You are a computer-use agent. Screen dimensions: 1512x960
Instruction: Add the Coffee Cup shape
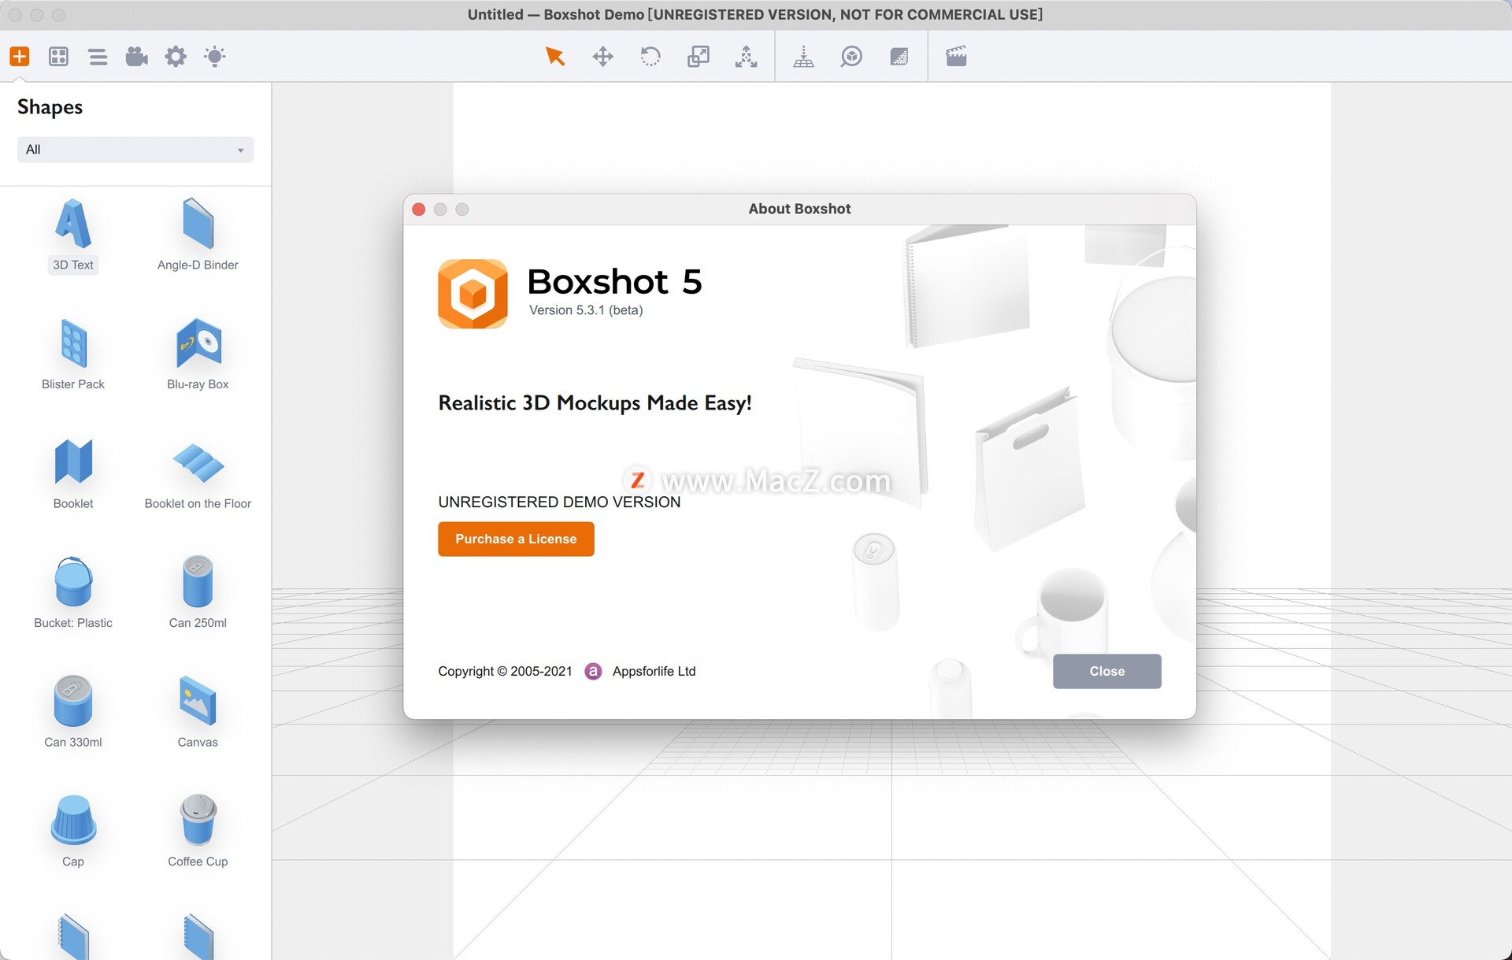[x=198, y=831]
